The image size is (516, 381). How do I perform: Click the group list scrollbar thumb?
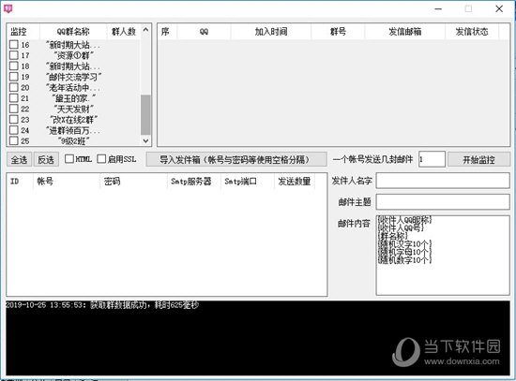[145, 114]
